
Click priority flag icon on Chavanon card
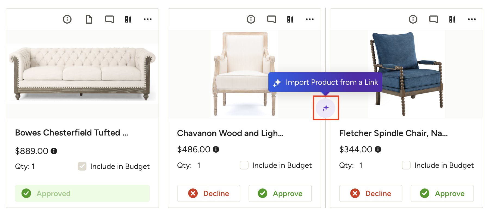(290, 19)
